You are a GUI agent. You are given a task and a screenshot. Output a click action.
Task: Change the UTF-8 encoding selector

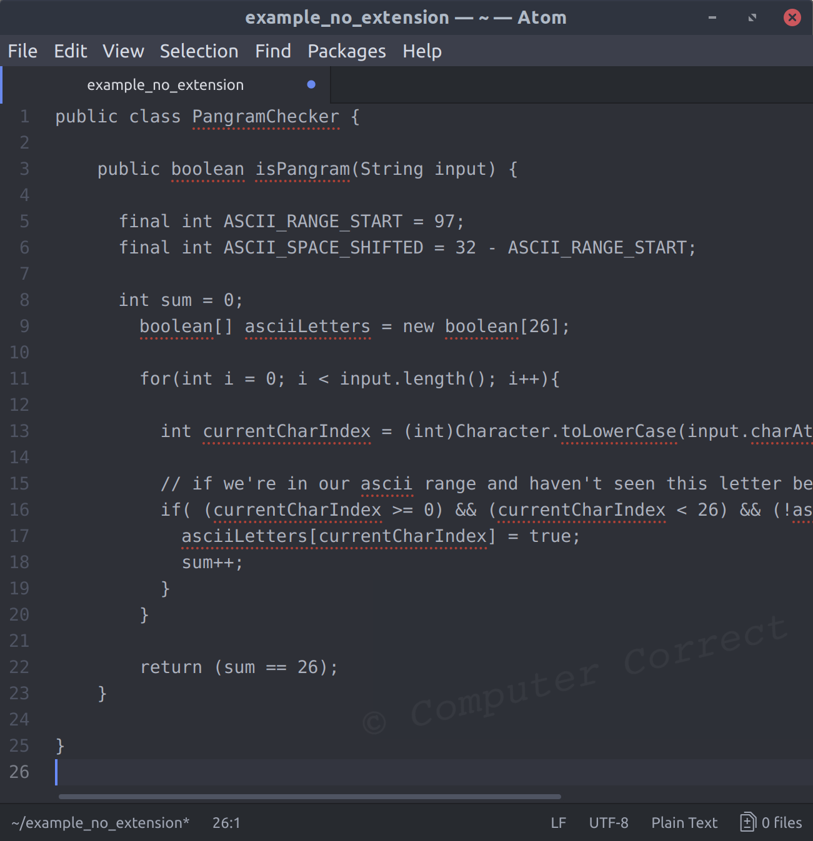(609, 823)
